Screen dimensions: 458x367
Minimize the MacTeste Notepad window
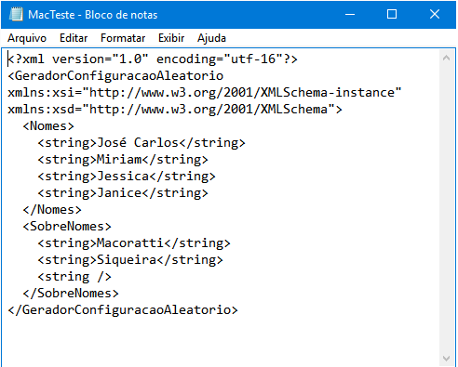[x=350, y=14]
